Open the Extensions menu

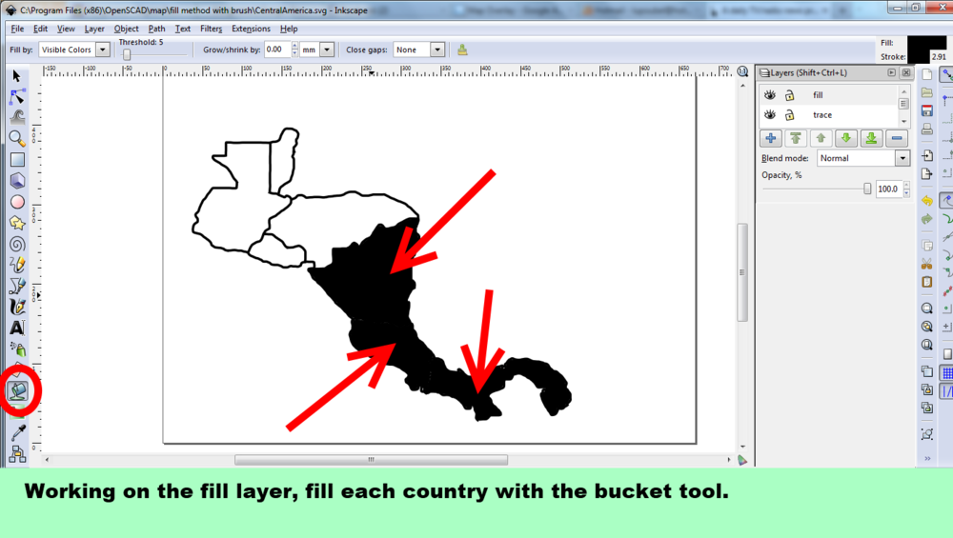[251, 29]
